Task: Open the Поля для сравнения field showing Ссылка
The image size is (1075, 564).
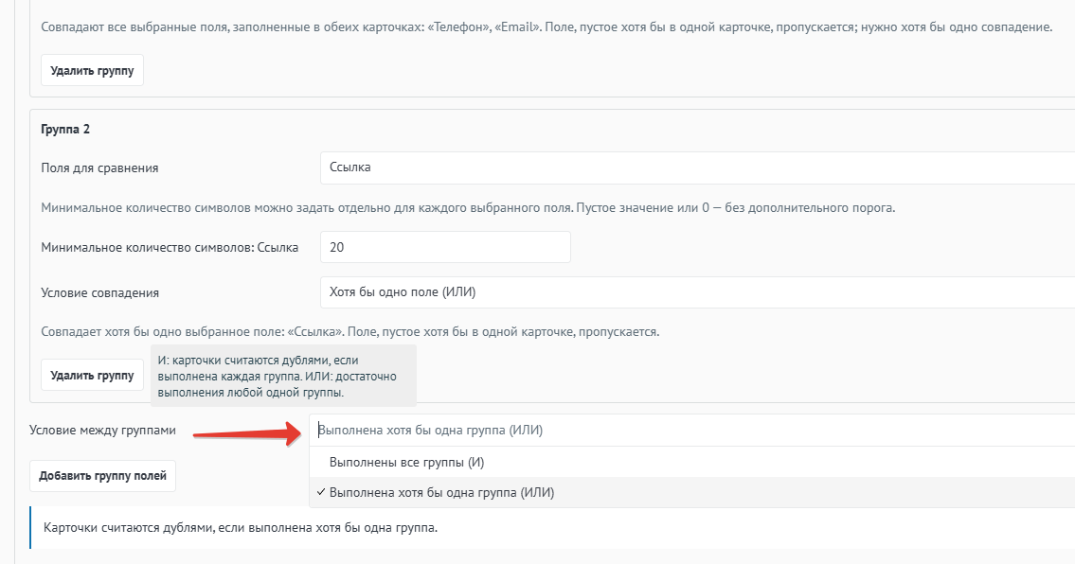Action: 697,167
